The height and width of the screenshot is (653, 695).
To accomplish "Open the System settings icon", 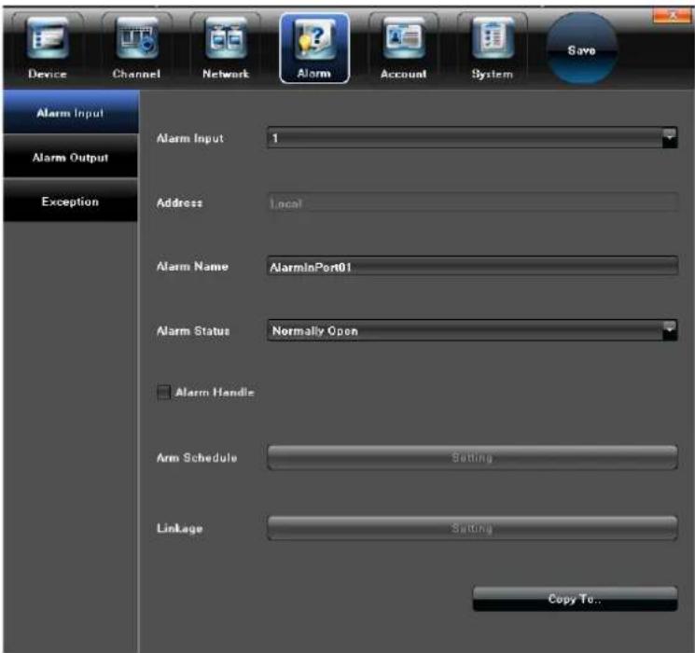I will pos(492,48).
